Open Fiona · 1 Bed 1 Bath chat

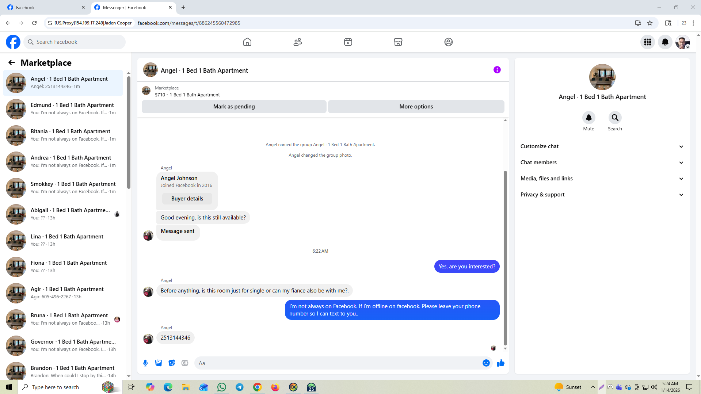pos(63,267)
